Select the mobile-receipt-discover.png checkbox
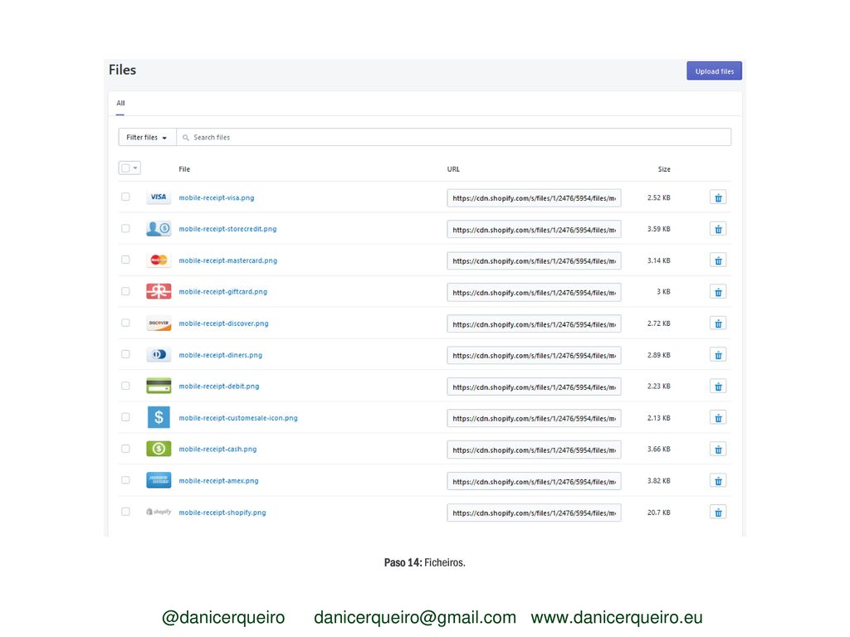850x637 pixels. coord(125,323)
